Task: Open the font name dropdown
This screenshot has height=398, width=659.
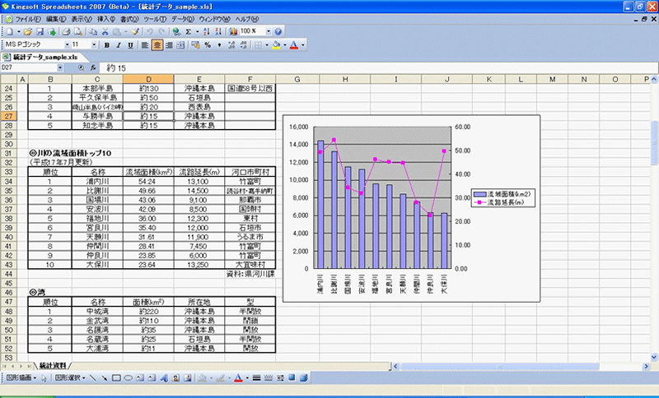Action: [x=67, y=45]
